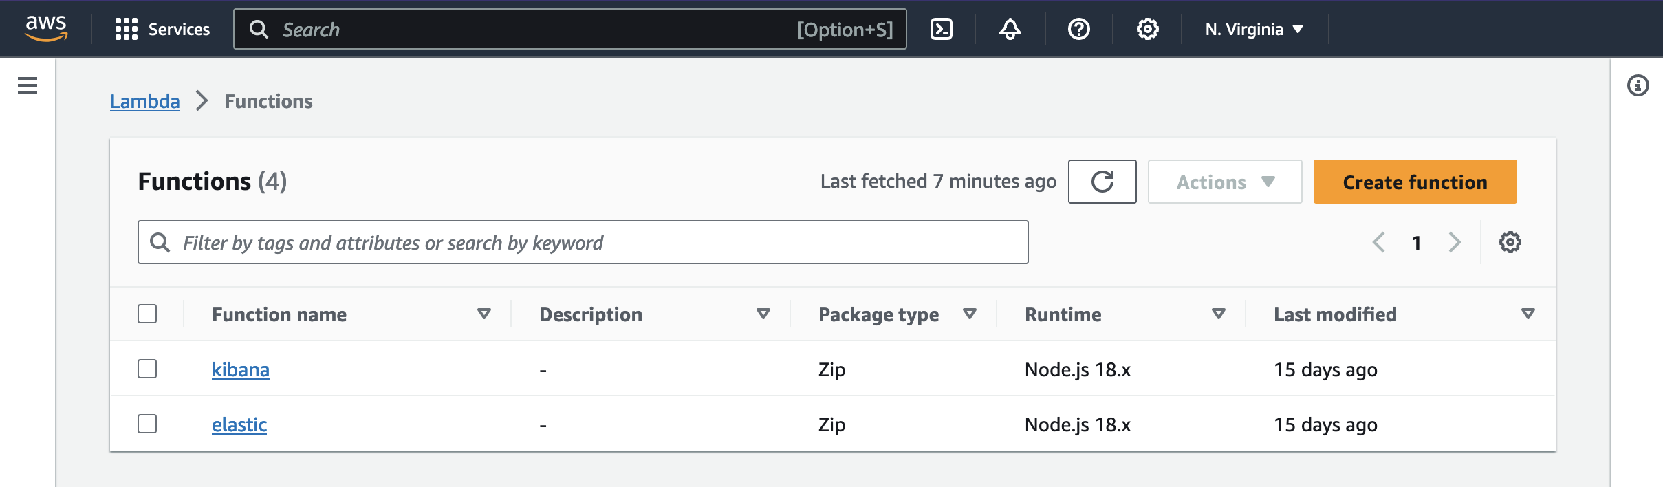This screenshot has width=1663, height=487.
Task: Sort by the Function name column arrow
Action: (x=484, y=314)
